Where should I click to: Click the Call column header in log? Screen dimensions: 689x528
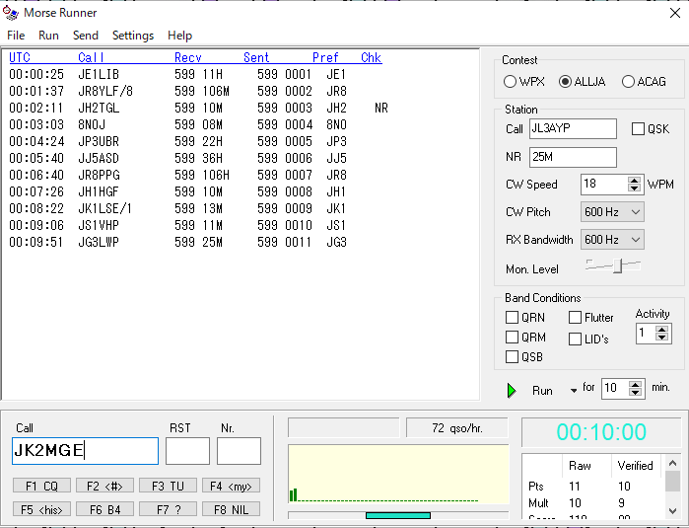coord(91,57)
